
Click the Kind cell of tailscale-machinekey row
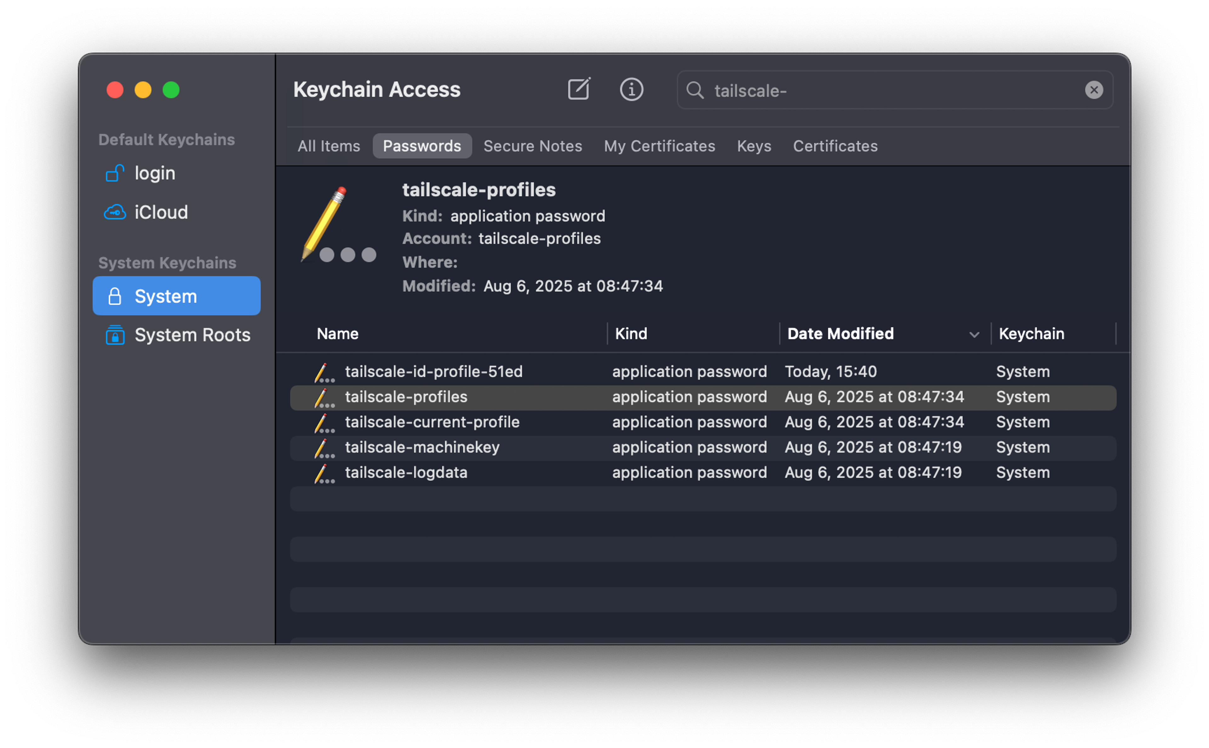(690, 448)
